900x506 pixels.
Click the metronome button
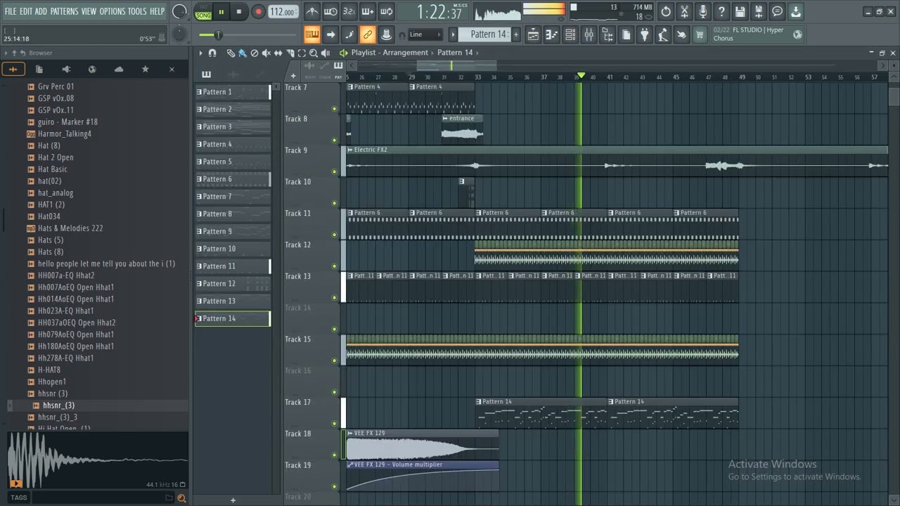pyautogui.click(x=311, y=11)
